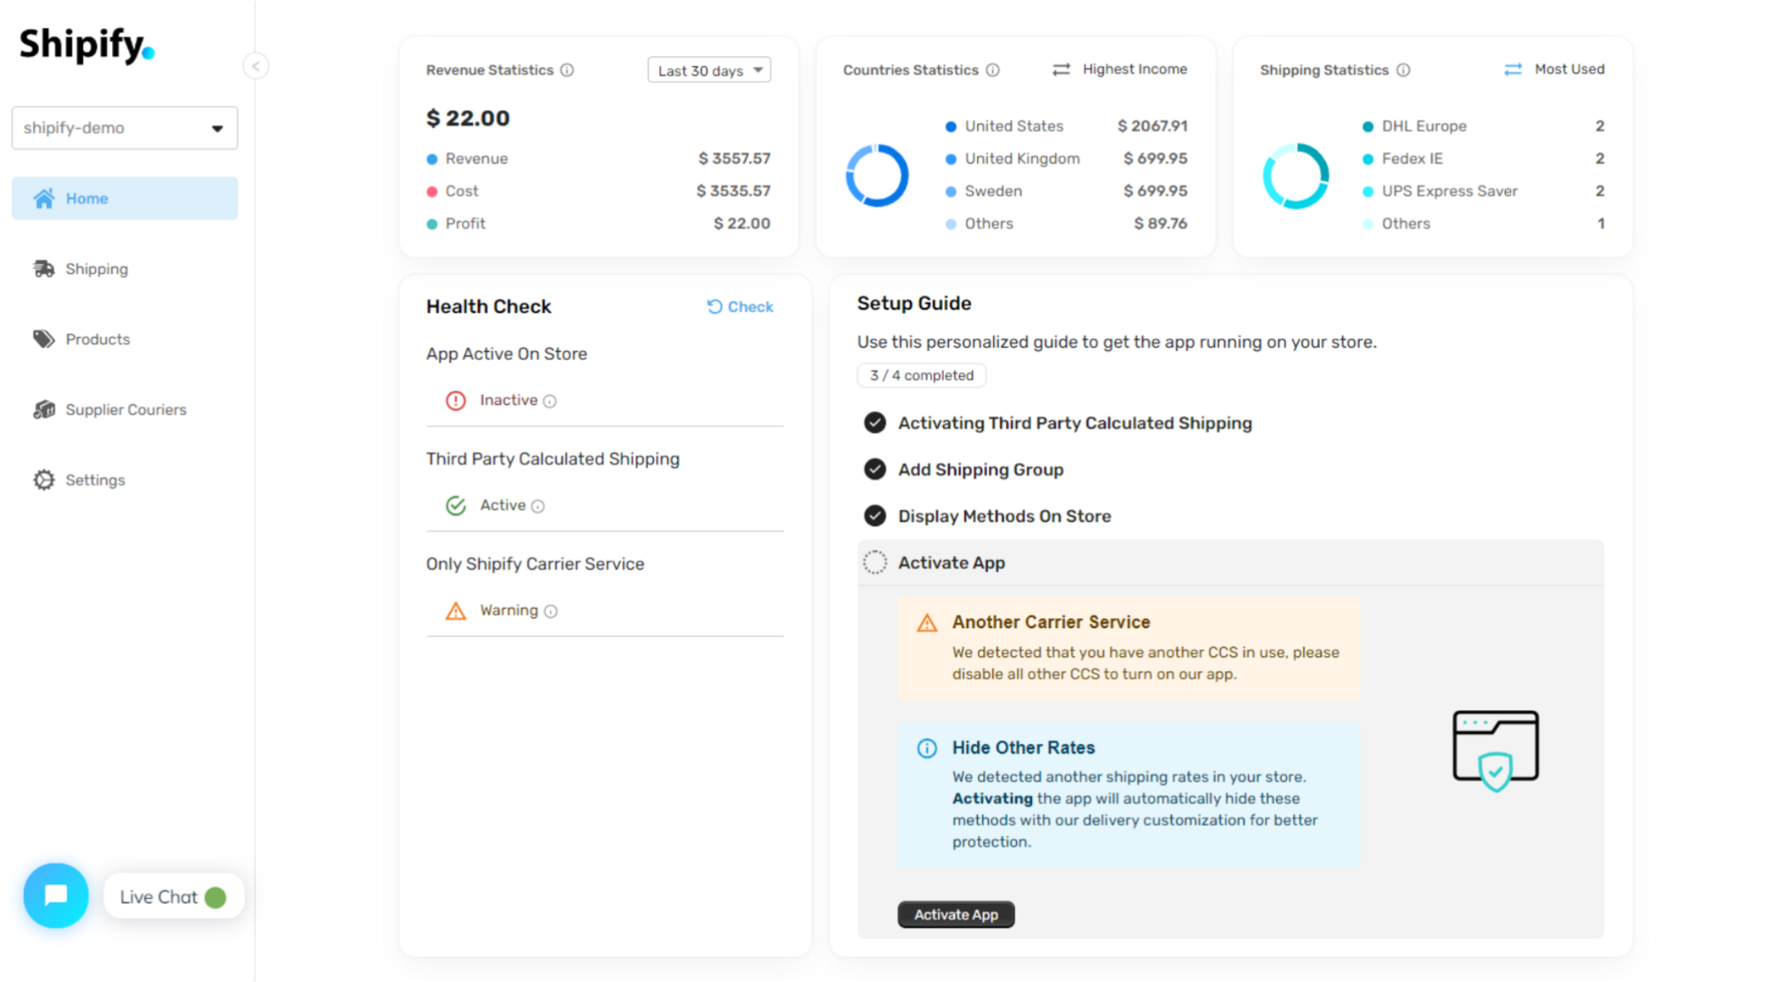This screenshot has height=982, width=1770.
Task: Open the Shipping menu item
Action: [96, 269]
